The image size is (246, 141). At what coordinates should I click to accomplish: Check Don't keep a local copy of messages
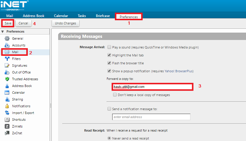[115, 95]
